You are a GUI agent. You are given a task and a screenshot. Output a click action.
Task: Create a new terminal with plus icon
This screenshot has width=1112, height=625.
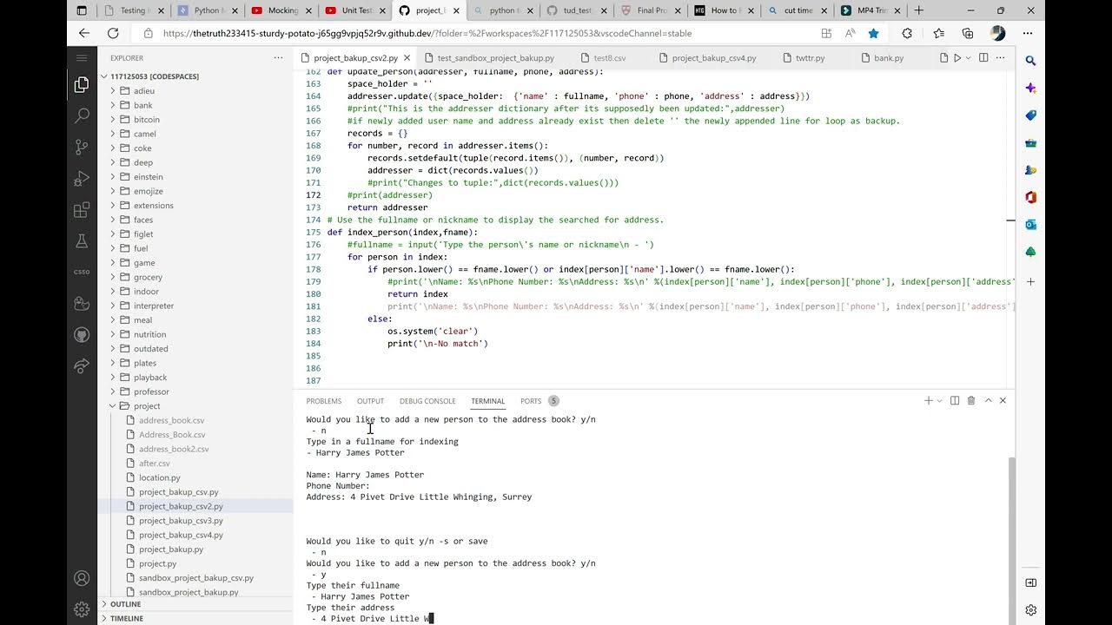928,401
